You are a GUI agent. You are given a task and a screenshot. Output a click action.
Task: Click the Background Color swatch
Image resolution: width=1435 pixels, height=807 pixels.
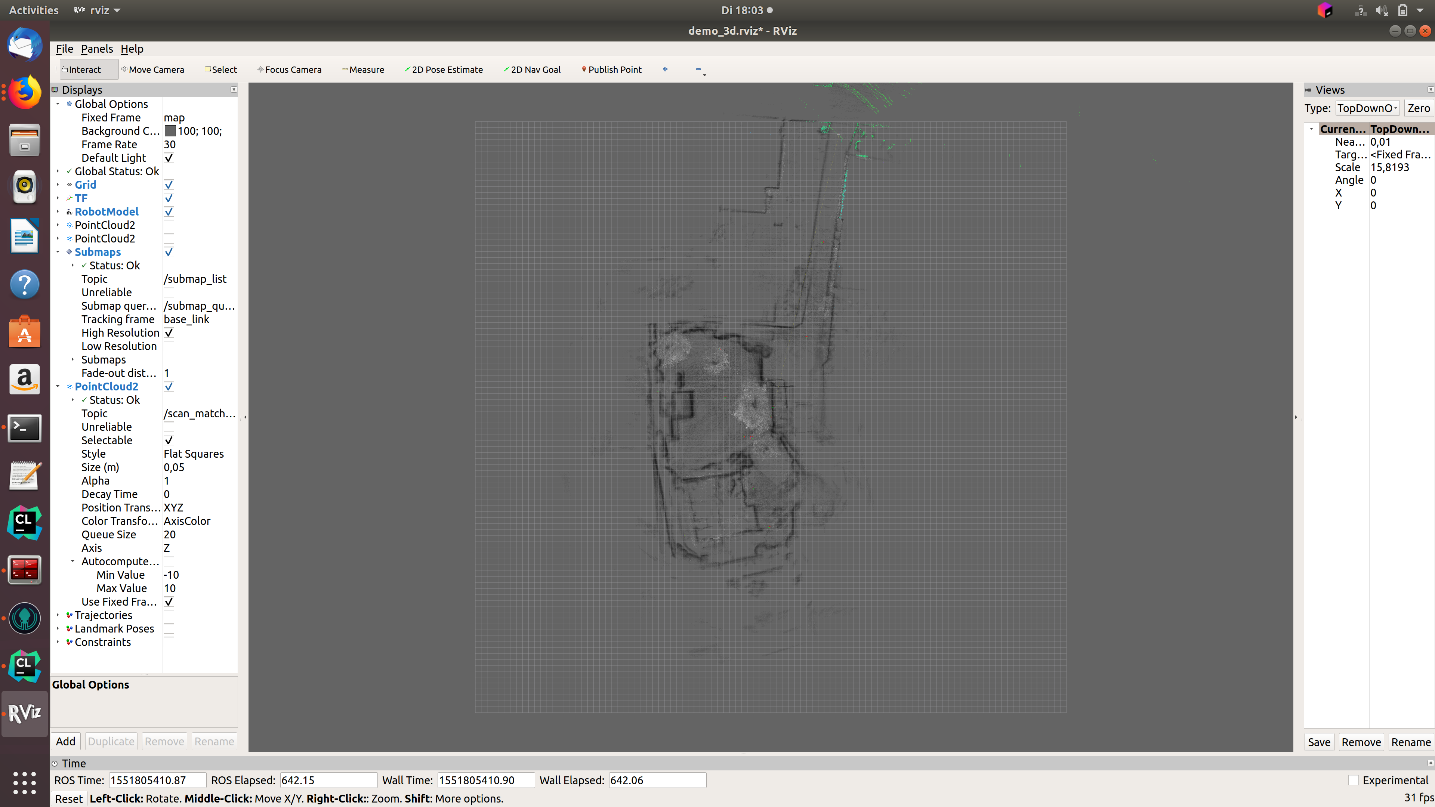point(170,131)
